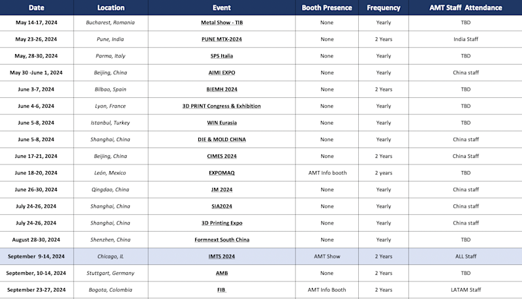
Task: Click the Parma, Italy location cell
Action: click(x=110, y=56)
